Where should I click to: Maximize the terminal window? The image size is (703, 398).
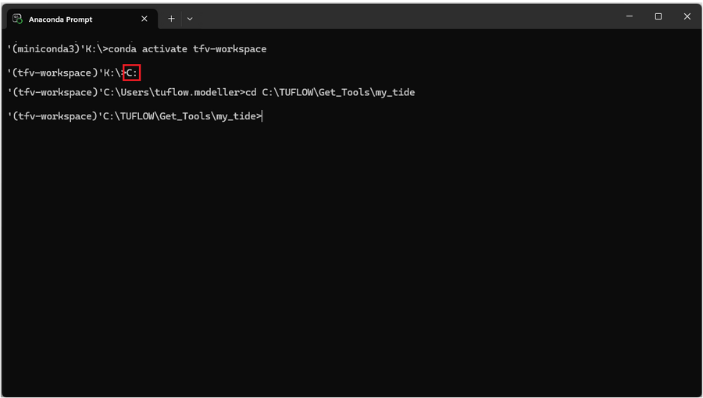tap(658, 16)
